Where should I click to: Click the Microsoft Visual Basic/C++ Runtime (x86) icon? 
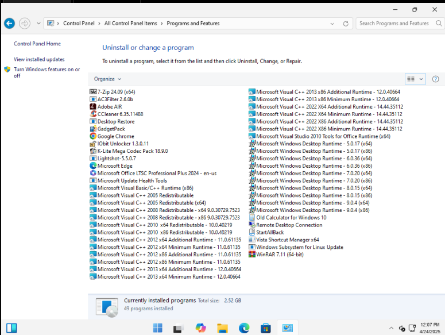click(x=93, y=188)
